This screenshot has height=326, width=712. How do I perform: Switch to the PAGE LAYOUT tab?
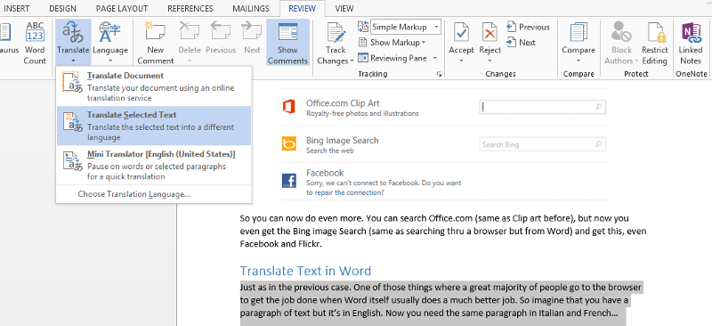122,8
